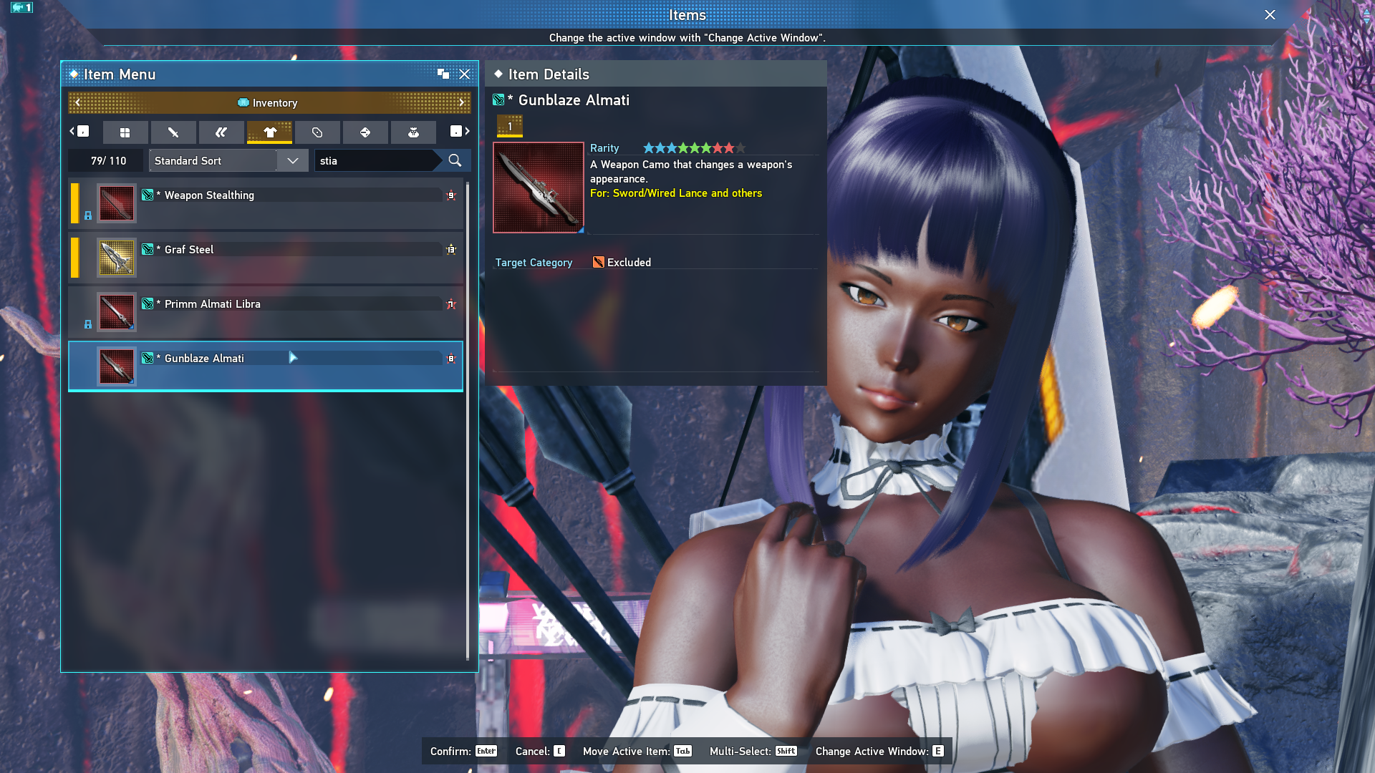Click the lock icon on Primm Almati Libra
Image resolution: width=1375 pixels, height=773 pixels.
(88, 324)
